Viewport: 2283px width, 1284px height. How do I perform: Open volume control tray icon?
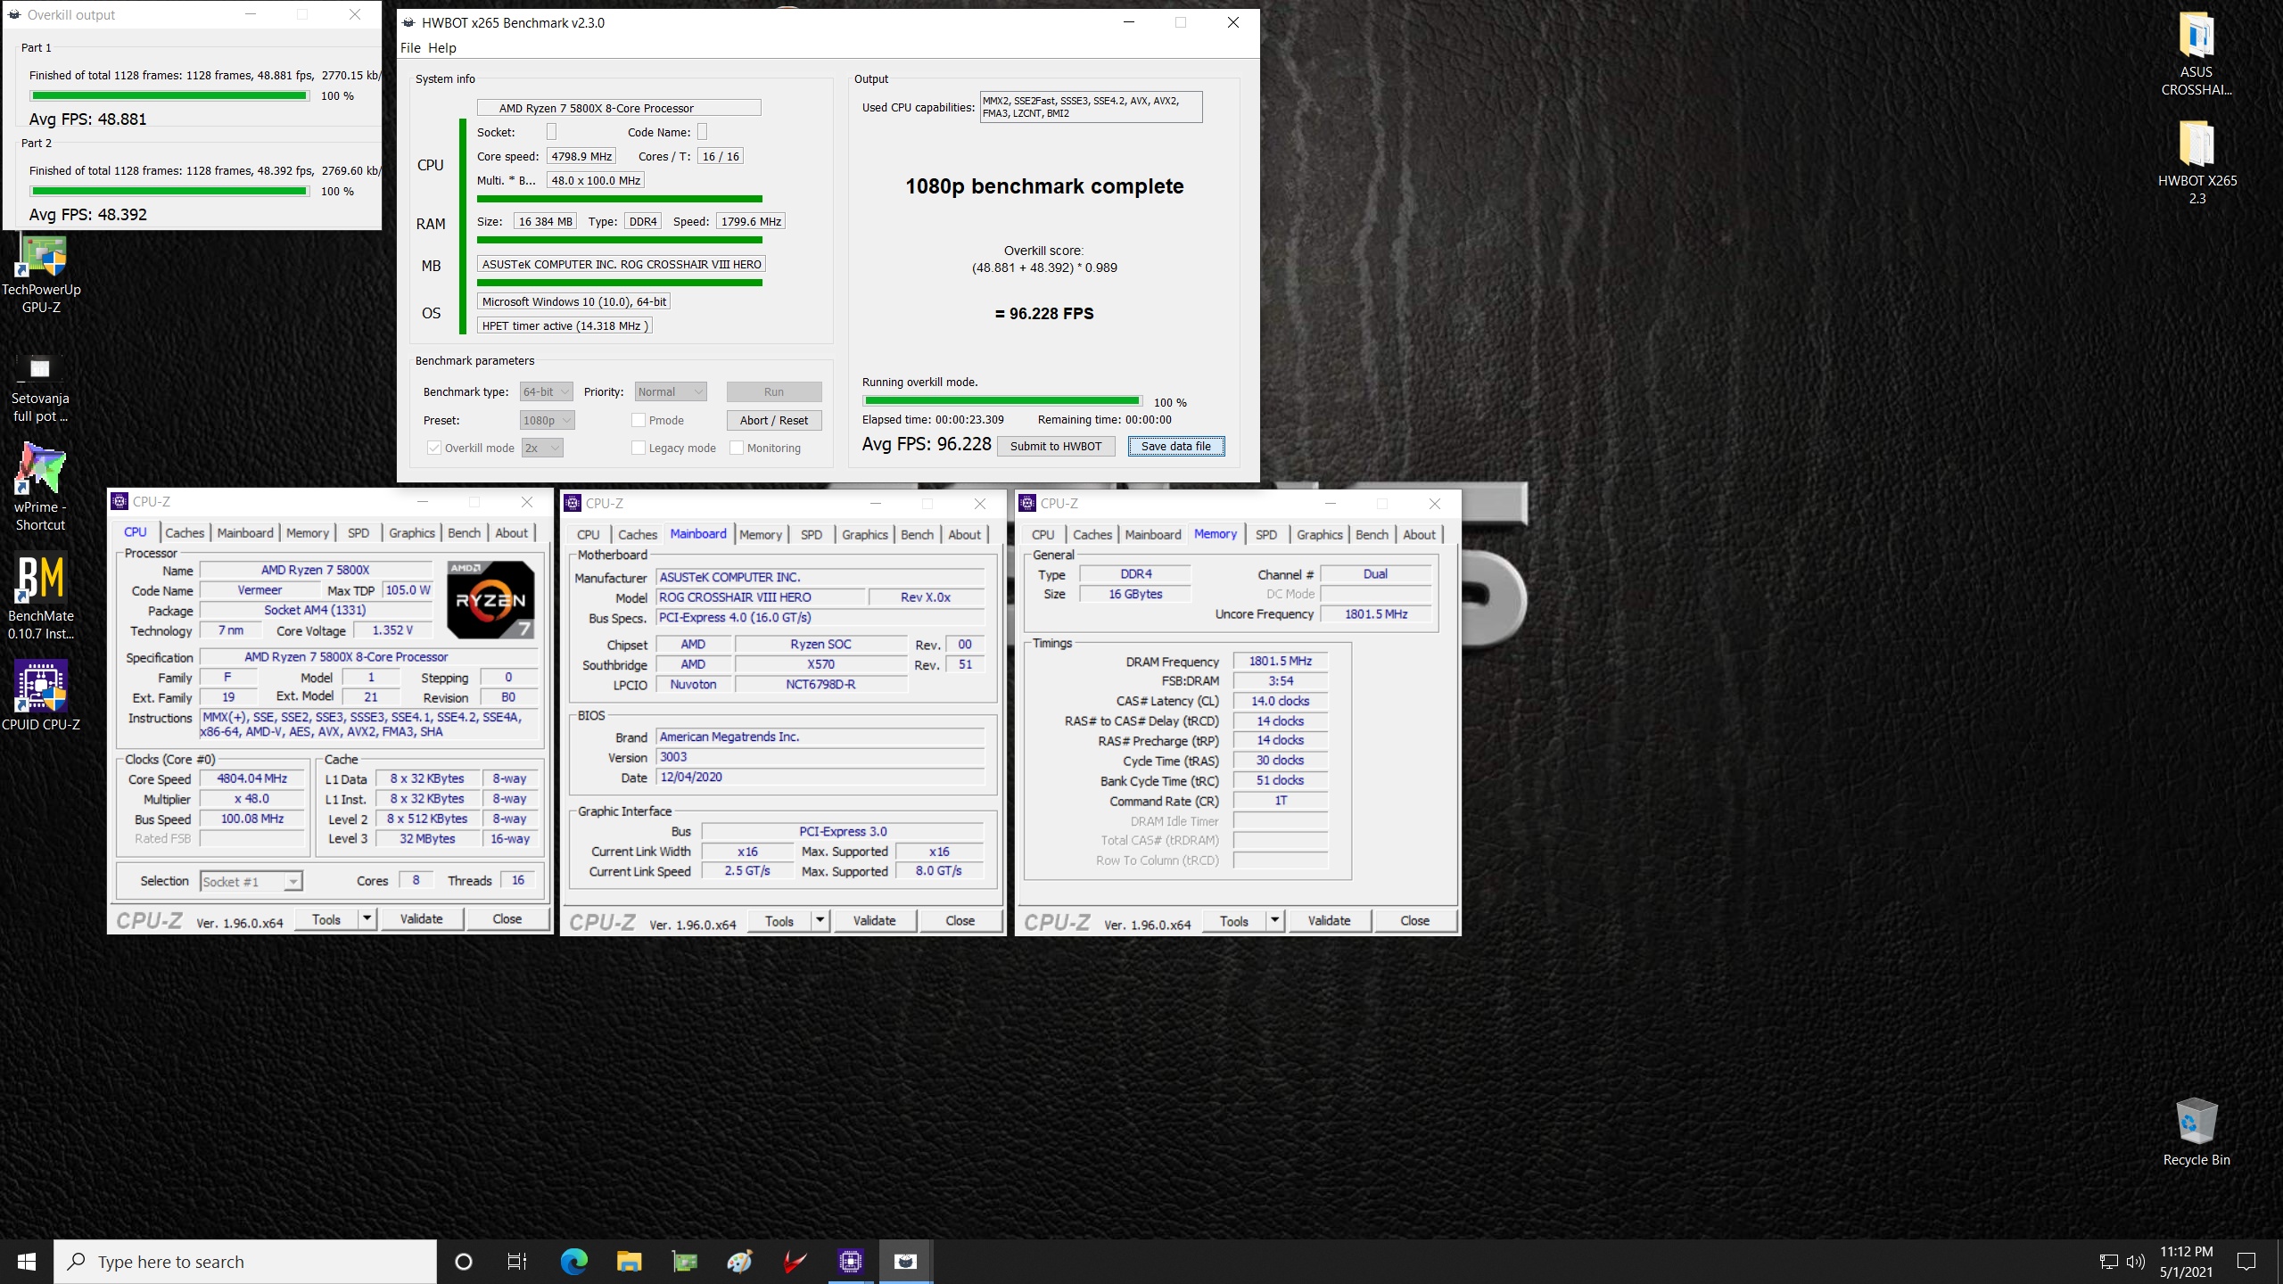(2135, 1262)
